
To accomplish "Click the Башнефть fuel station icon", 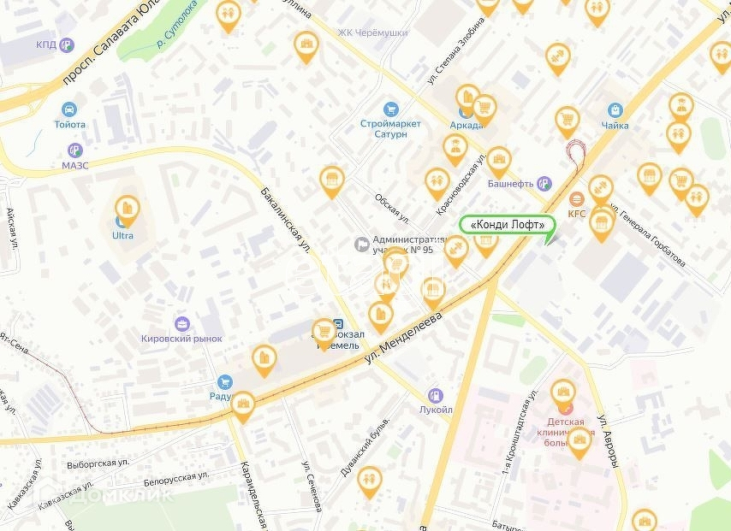I will [544, 184].
